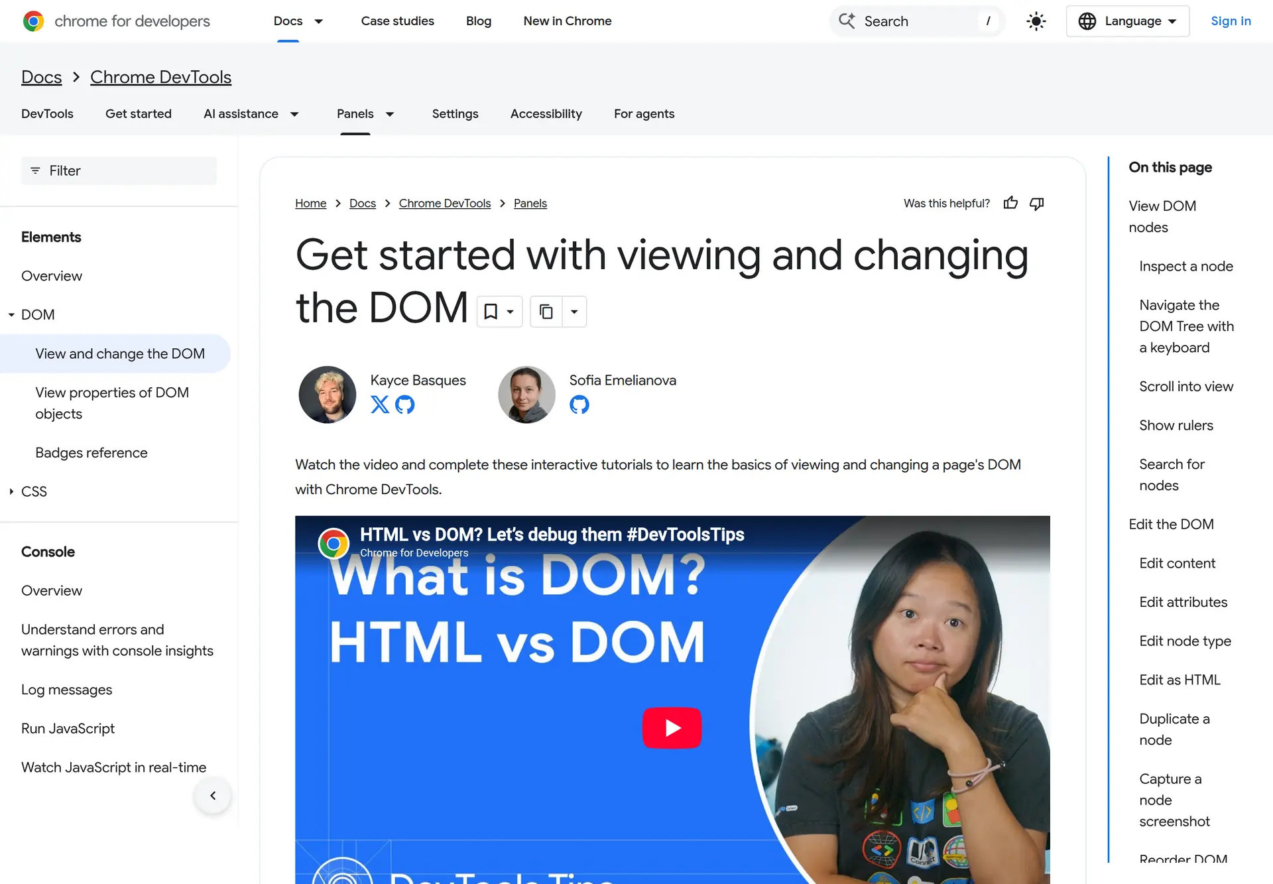Open View properties of DOM objects
The width and height of the screenshot is (1273, 884).
[x=112, y=403]
